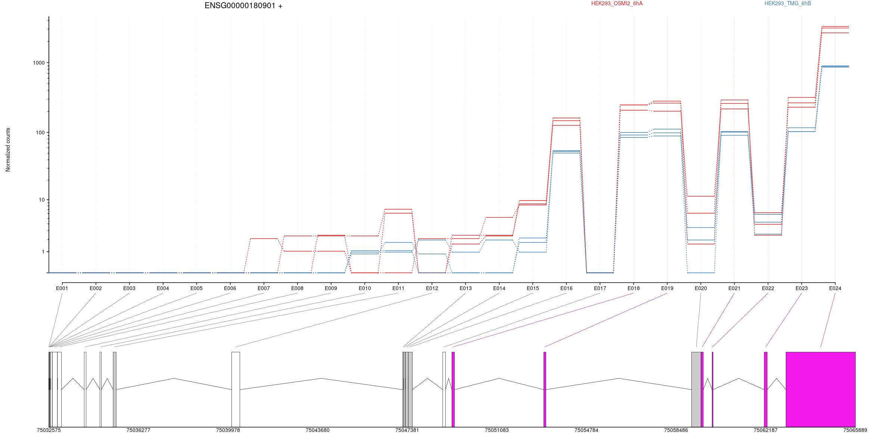Viewport: 896px width, 448px height.
Task: Click exon label E022
Action: [x=768, y=288]
